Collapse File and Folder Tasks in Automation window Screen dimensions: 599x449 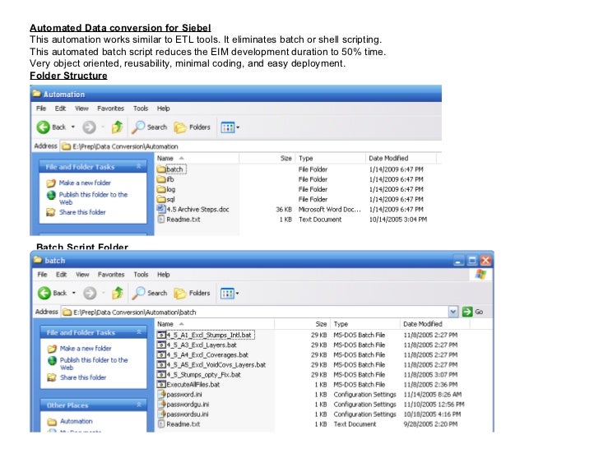coord(139,166)
